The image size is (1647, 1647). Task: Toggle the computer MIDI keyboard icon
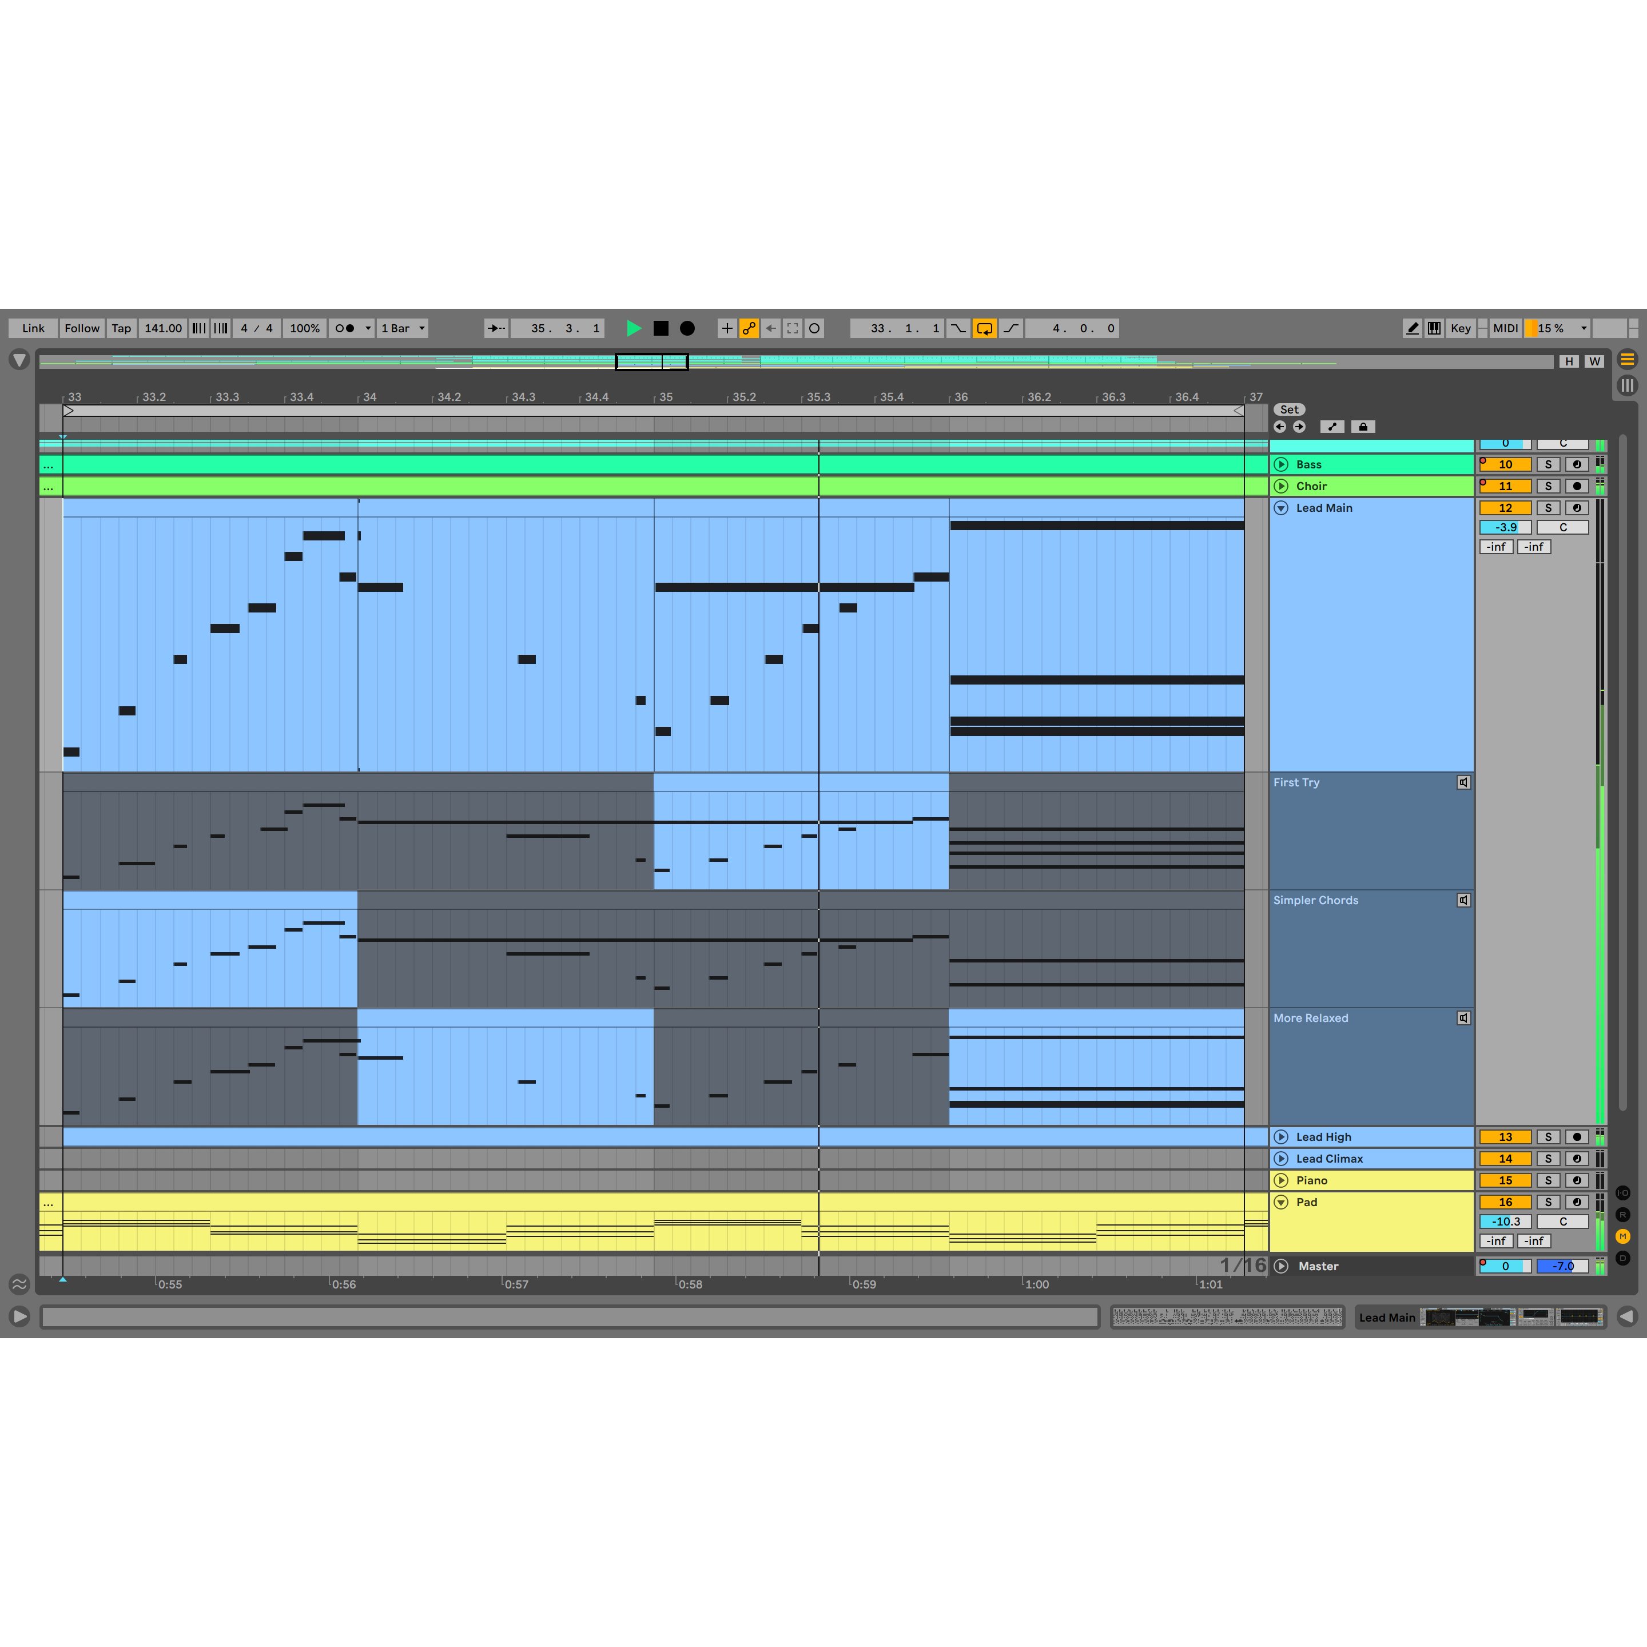[x=1434, y=328]
